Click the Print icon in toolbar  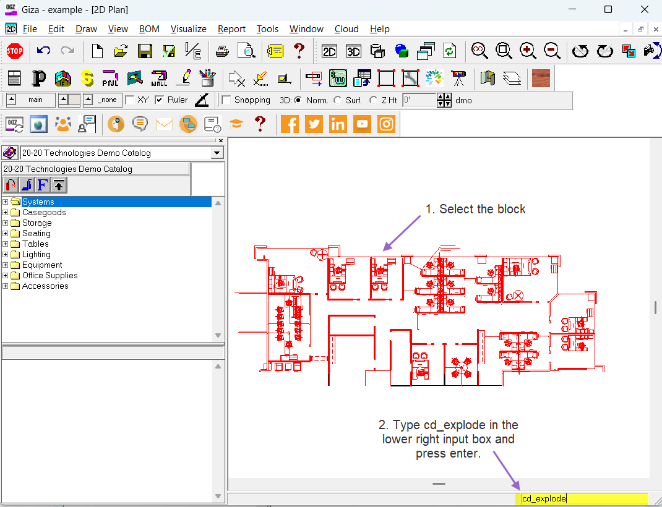[222, 51]
